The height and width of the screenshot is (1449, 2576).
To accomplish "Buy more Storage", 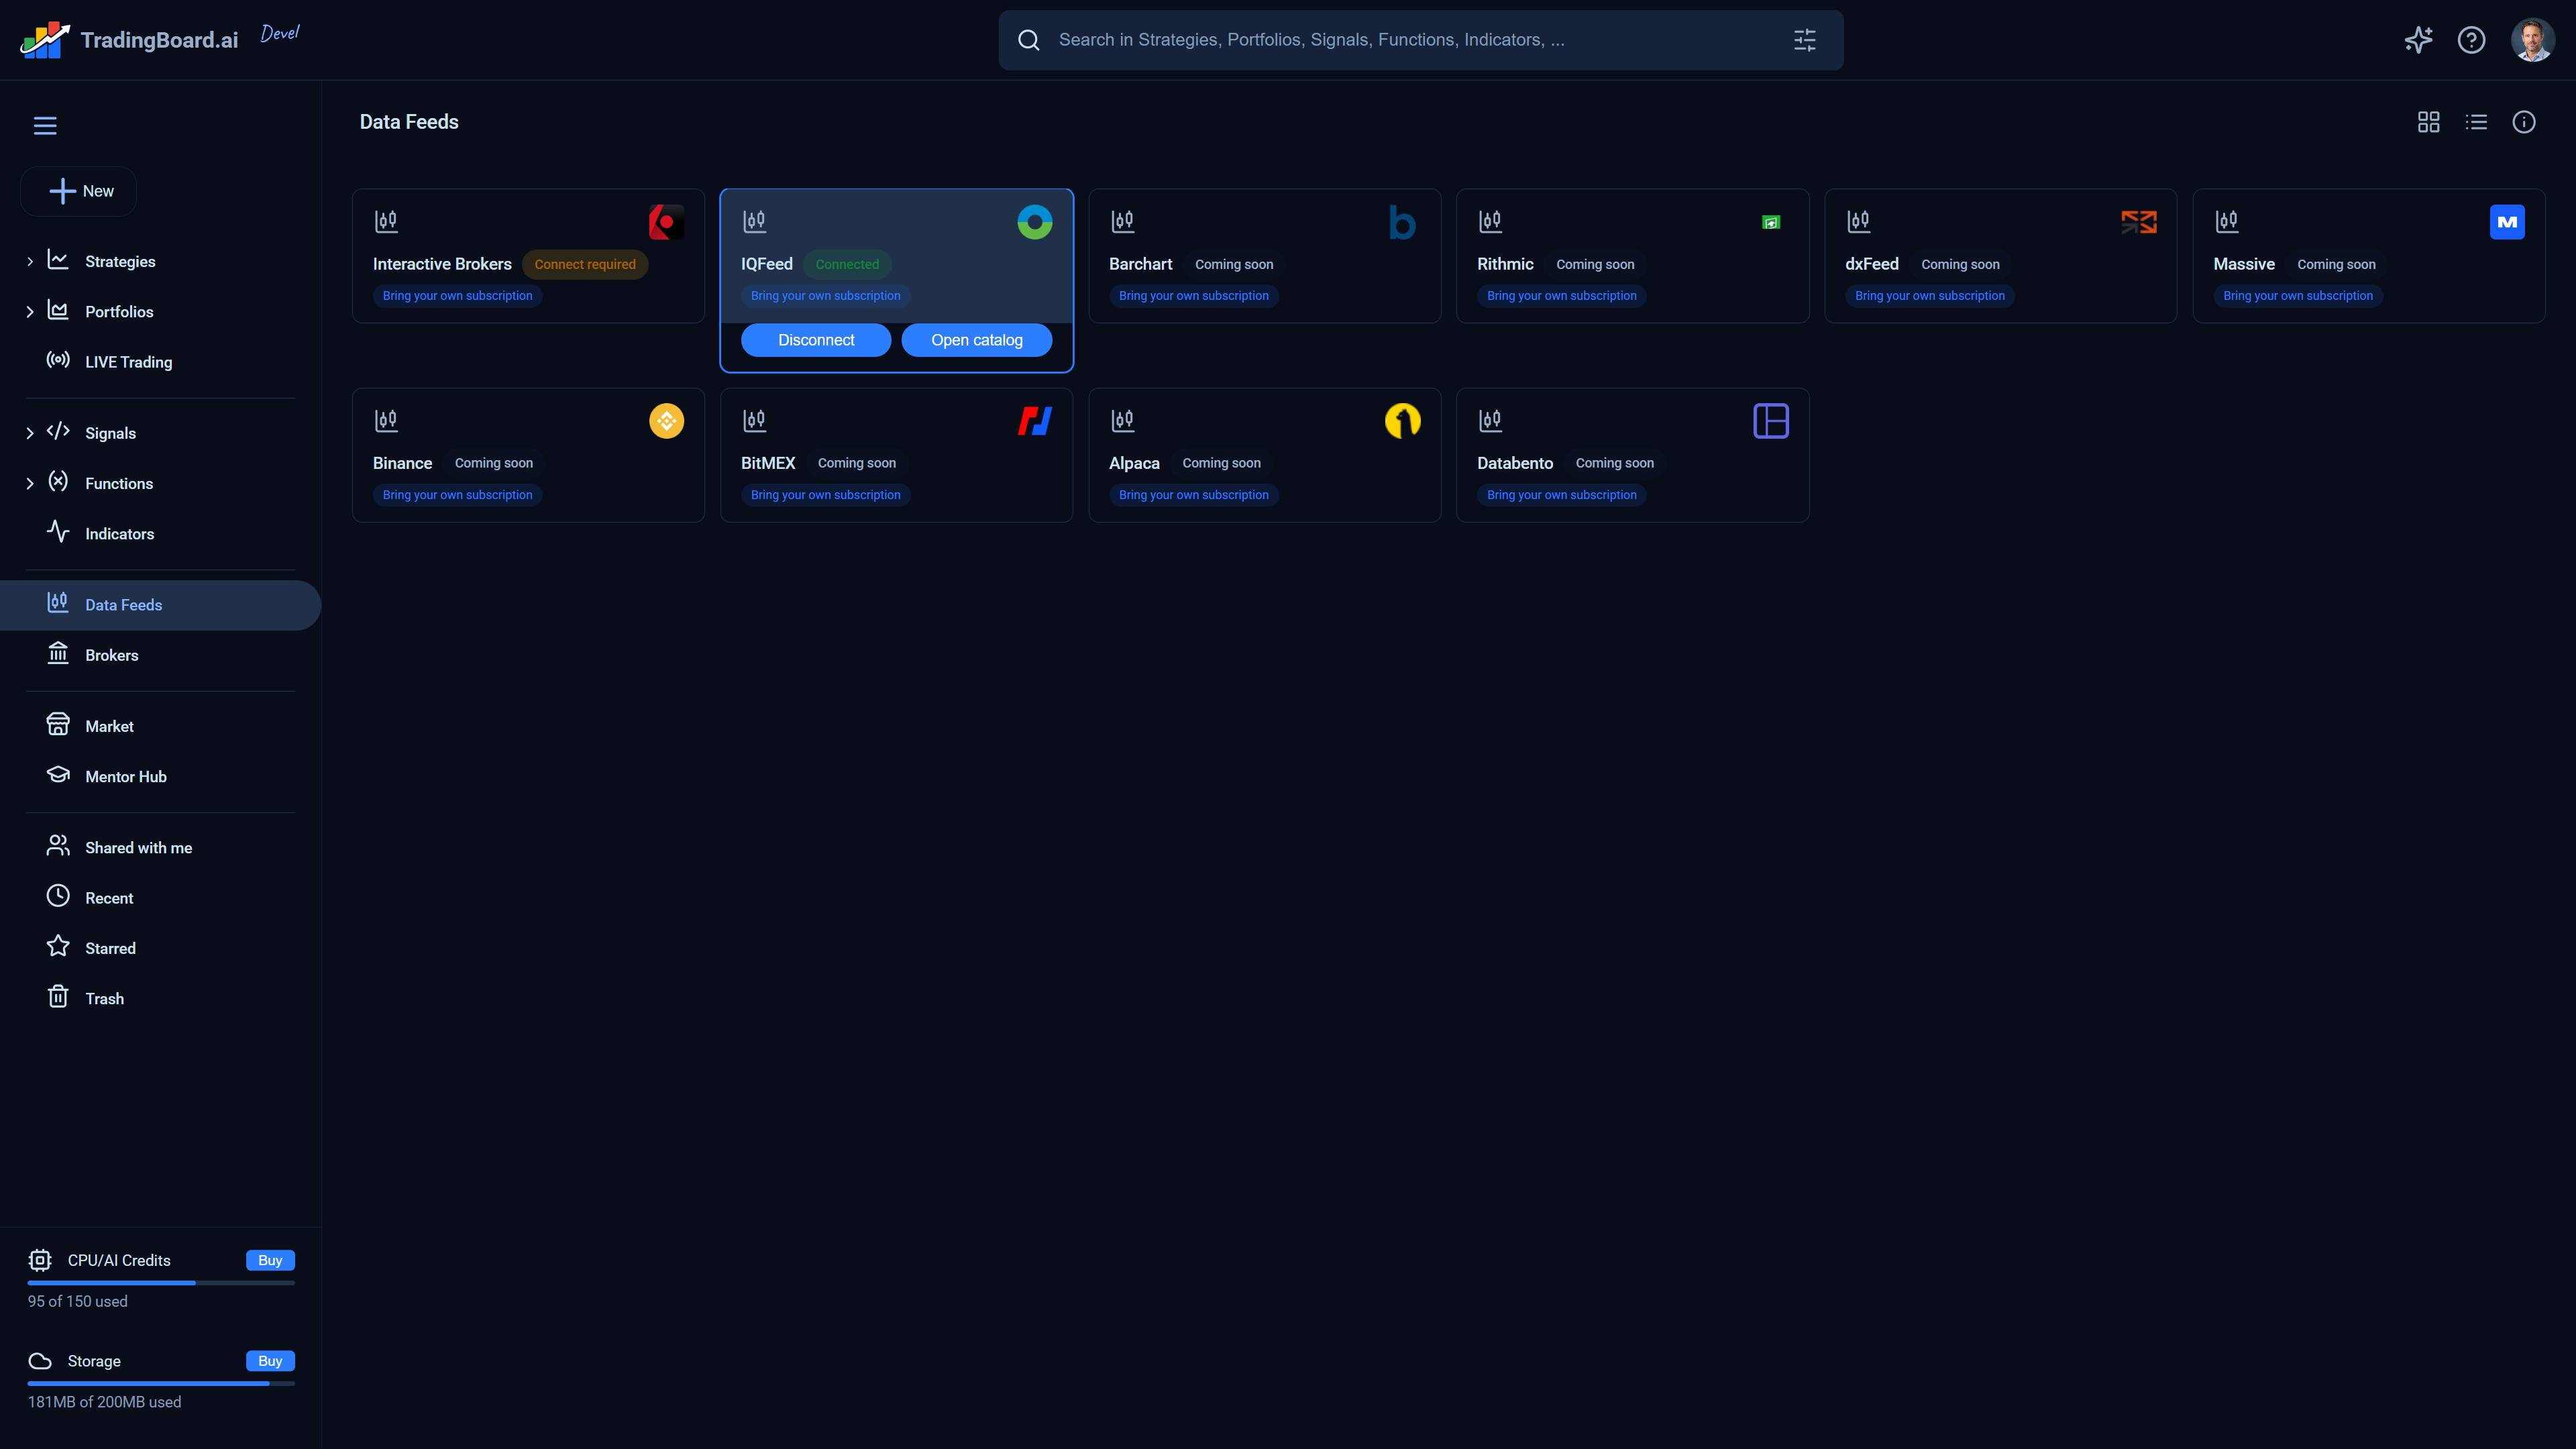I will [x=270, y=1361].
